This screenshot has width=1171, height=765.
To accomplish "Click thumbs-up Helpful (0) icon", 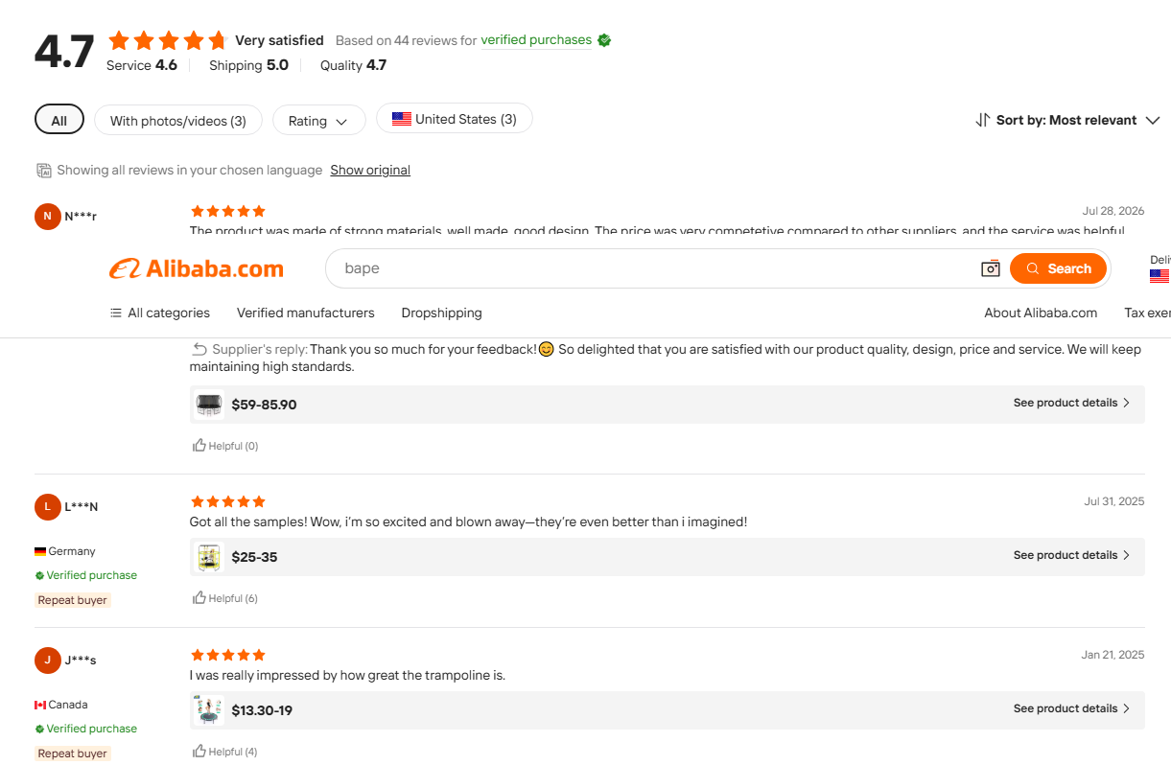I will click(x=199, y=445).
